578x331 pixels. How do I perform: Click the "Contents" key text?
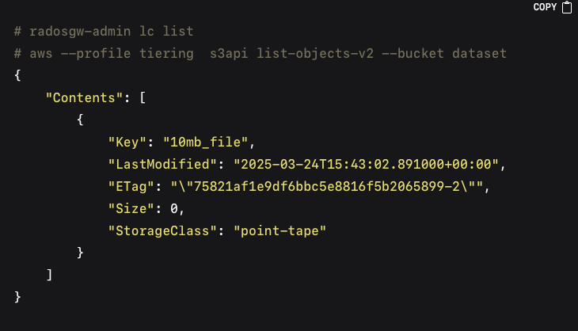pyautogui.click(x=84, y=97)
